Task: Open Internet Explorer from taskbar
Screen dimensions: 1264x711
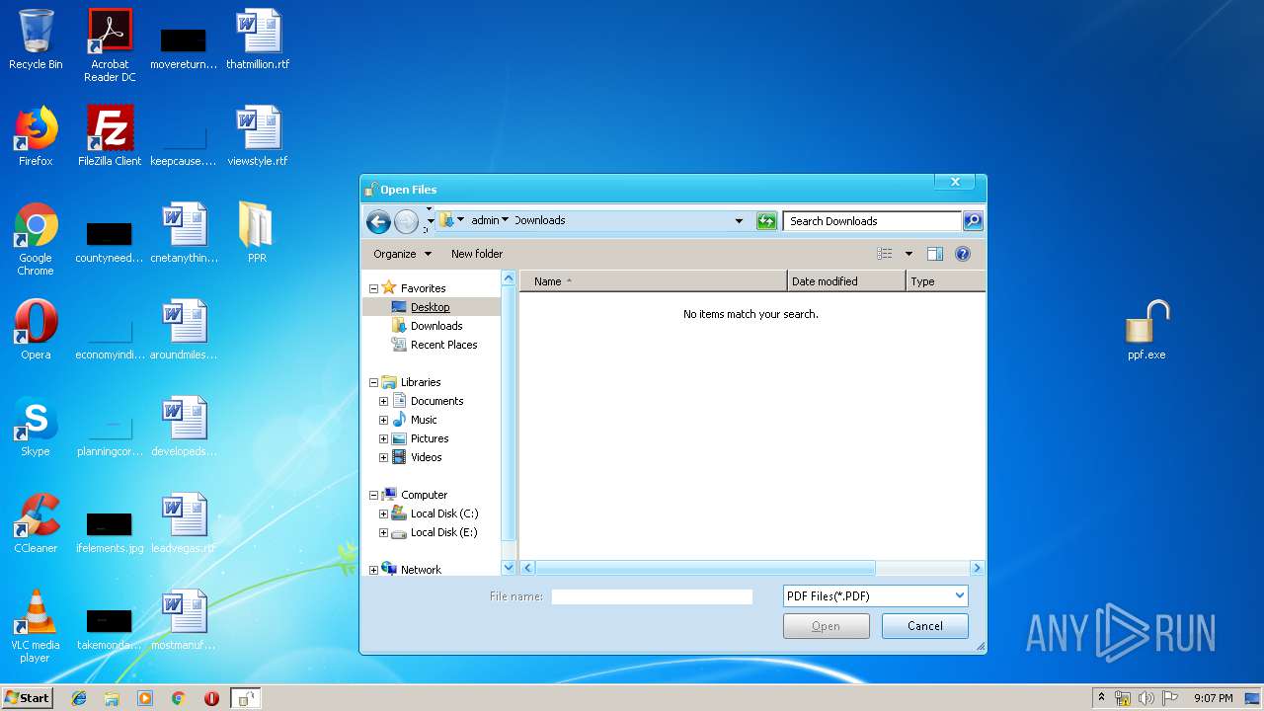Action: coord(79,698)
